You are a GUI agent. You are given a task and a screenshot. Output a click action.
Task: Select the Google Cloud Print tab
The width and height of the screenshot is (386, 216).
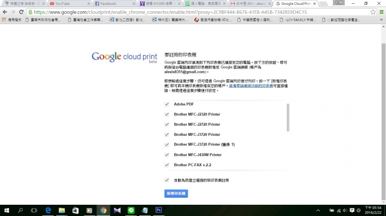(x=295, y=4)
